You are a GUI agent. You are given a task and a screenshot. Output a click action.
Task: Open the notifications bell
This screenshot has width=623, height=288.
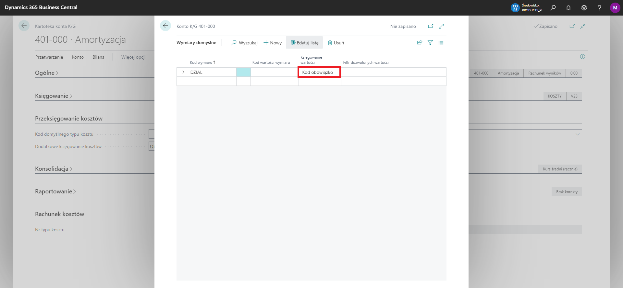tap(568, 8)
